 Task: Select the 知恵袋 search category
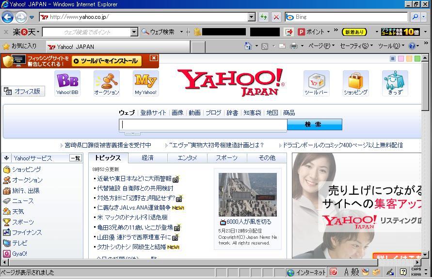click(253, 113)
